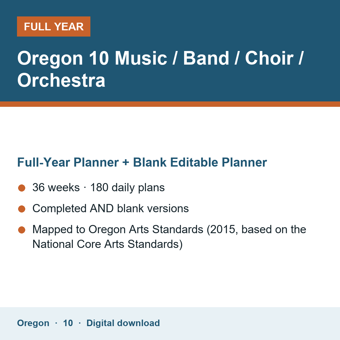Click the dot separator before Digital download

click(x=80, y=323)
